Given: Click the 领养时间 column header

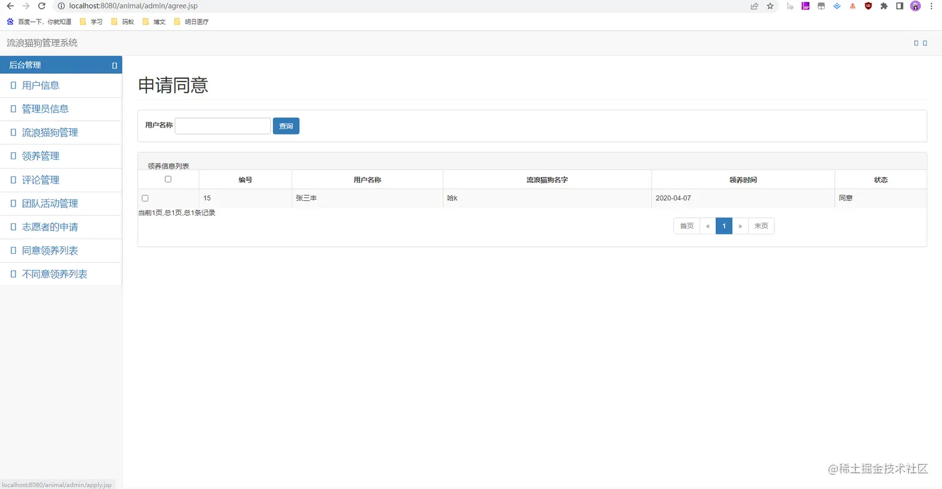Looking at the screenshot, I should (743, 180).
